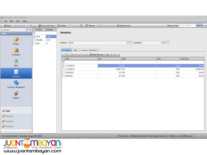Delete the current record
This screenshot has height=155, width=207.
(x=62, y=26)
